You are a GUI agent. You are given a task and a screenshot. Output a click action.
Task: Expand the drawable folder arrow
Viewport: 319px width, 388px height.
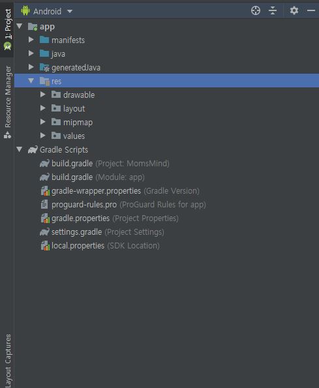[43, 95]
